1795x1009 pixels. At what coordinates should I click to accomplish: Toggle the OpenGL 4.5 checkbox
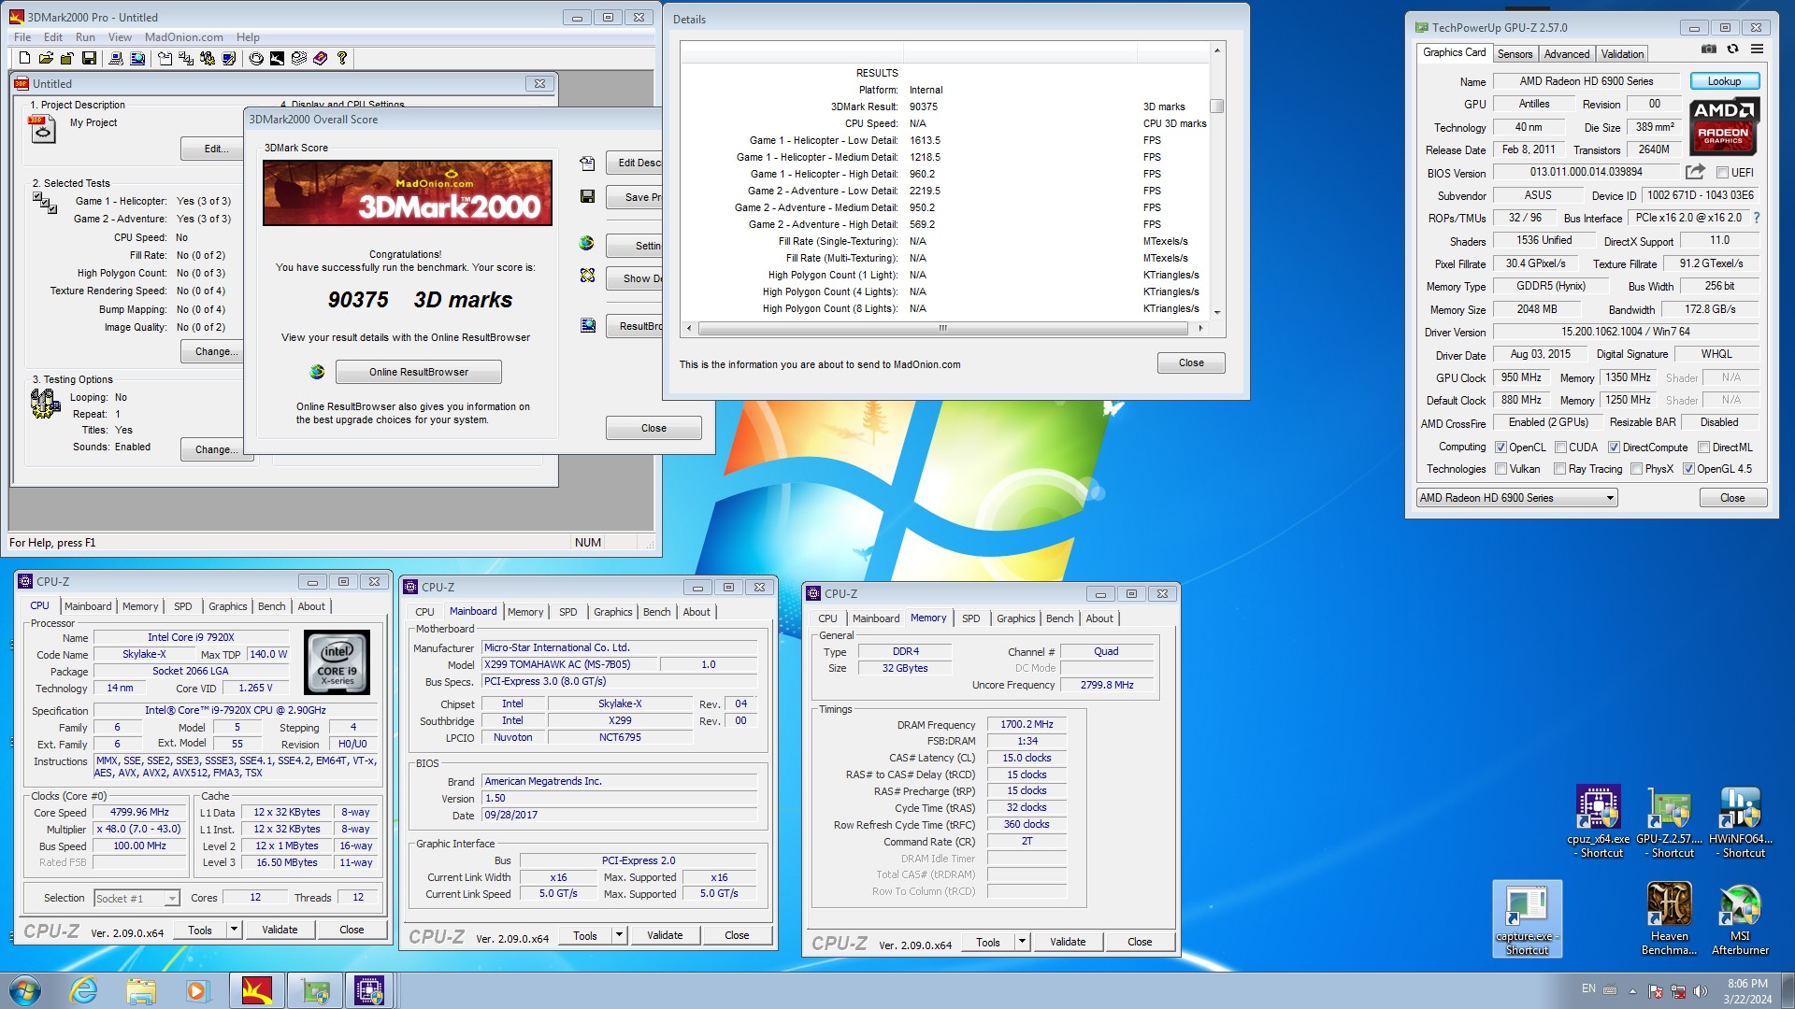pyautogui.click(x=1688, y=469)
